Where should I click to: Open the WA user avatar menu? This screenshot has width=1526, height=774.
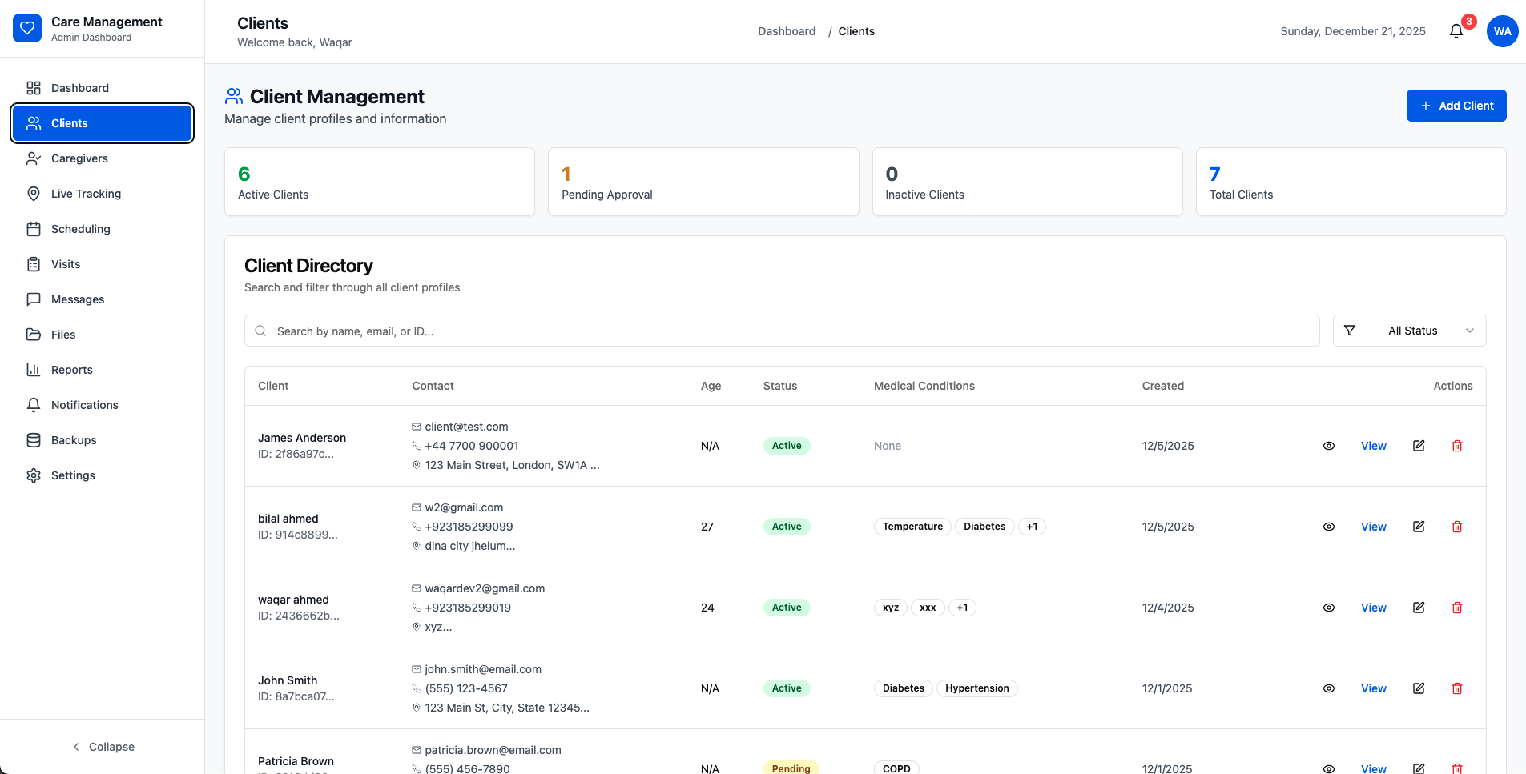[x=1502, y=31]
